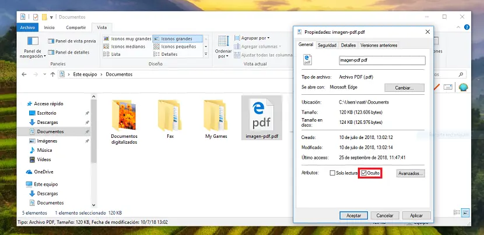Image resolution: width=484 pixels, height=235 pixels.
Task: Open the Archivo menu
Action: pos(27,27)
